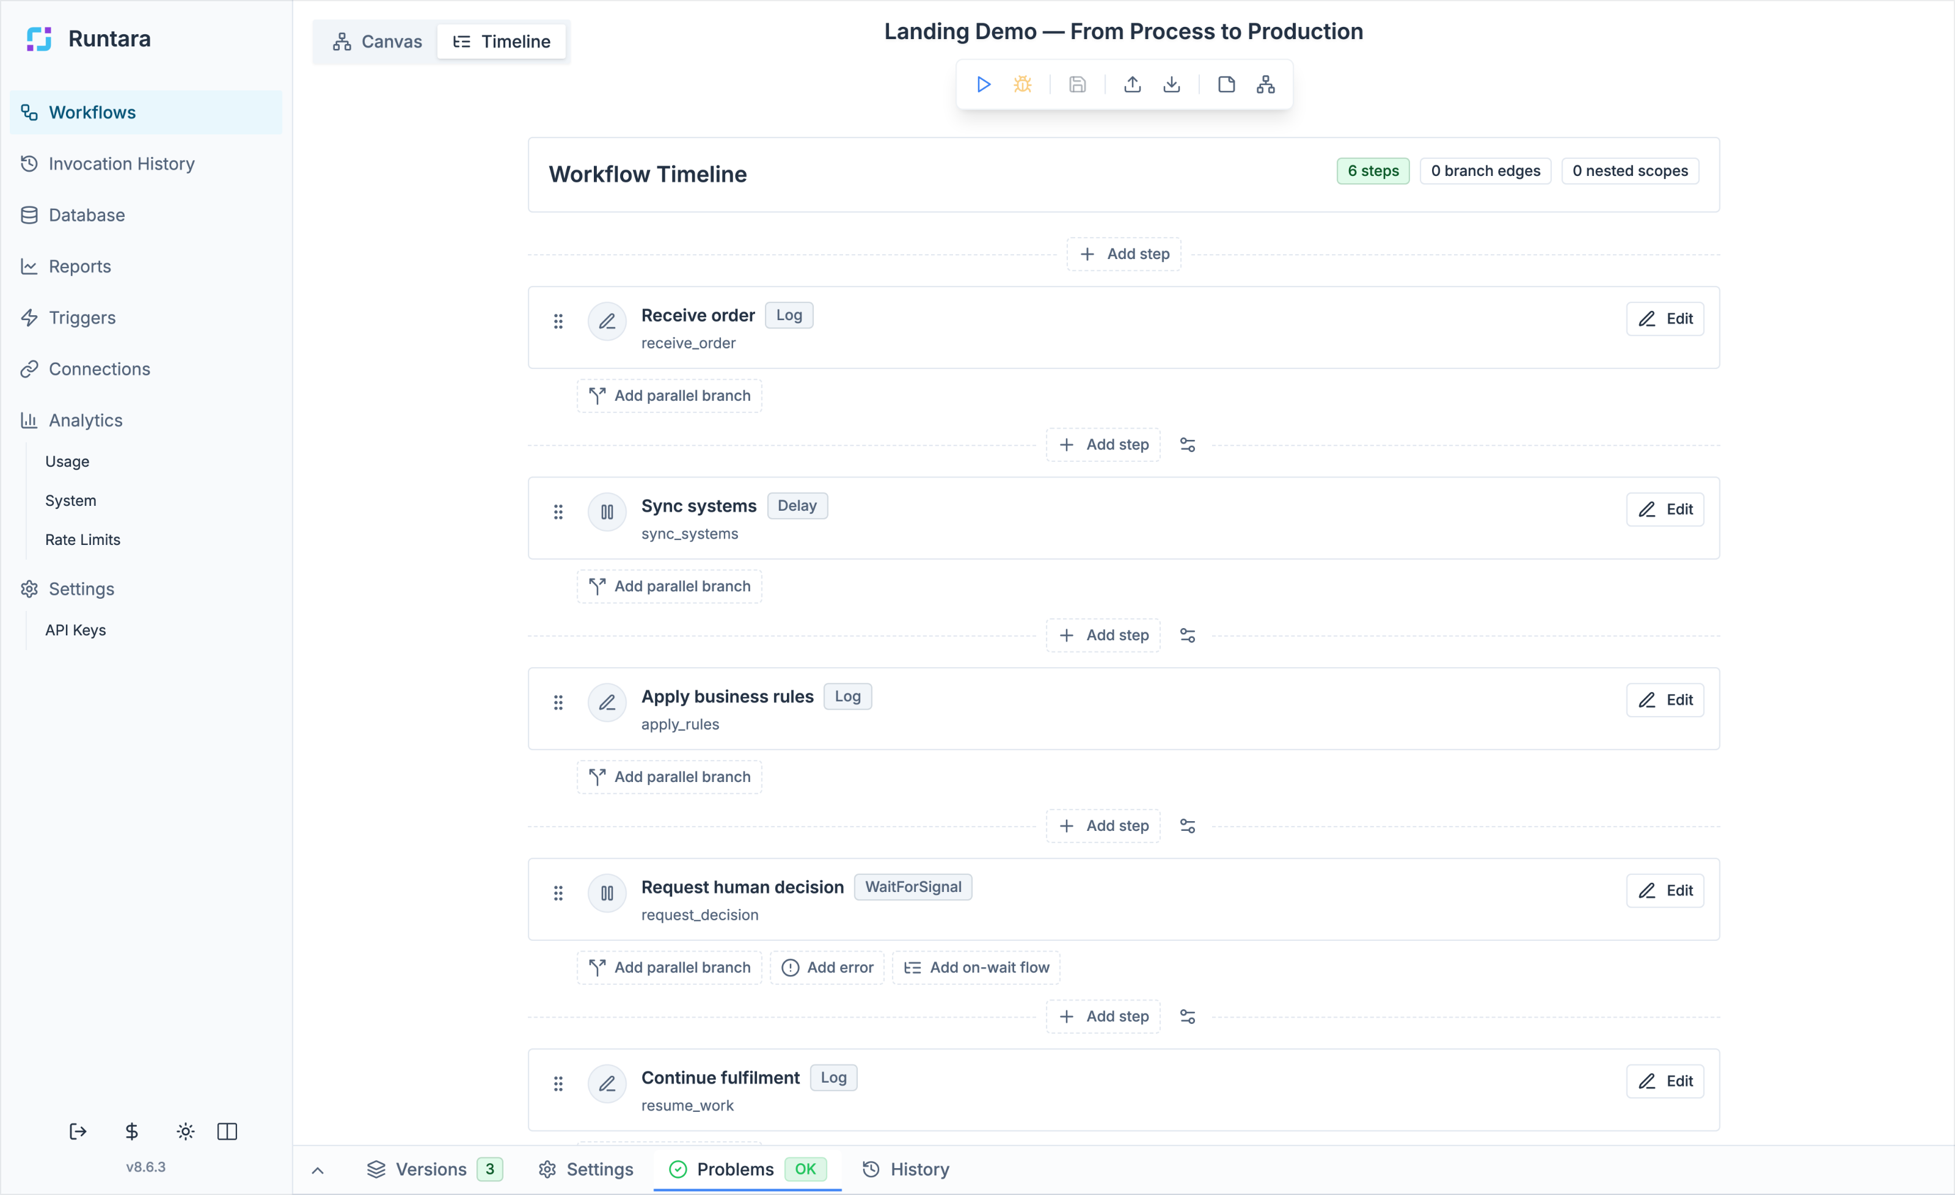Click the logout icon in sidebar footer

(78, 1131)
